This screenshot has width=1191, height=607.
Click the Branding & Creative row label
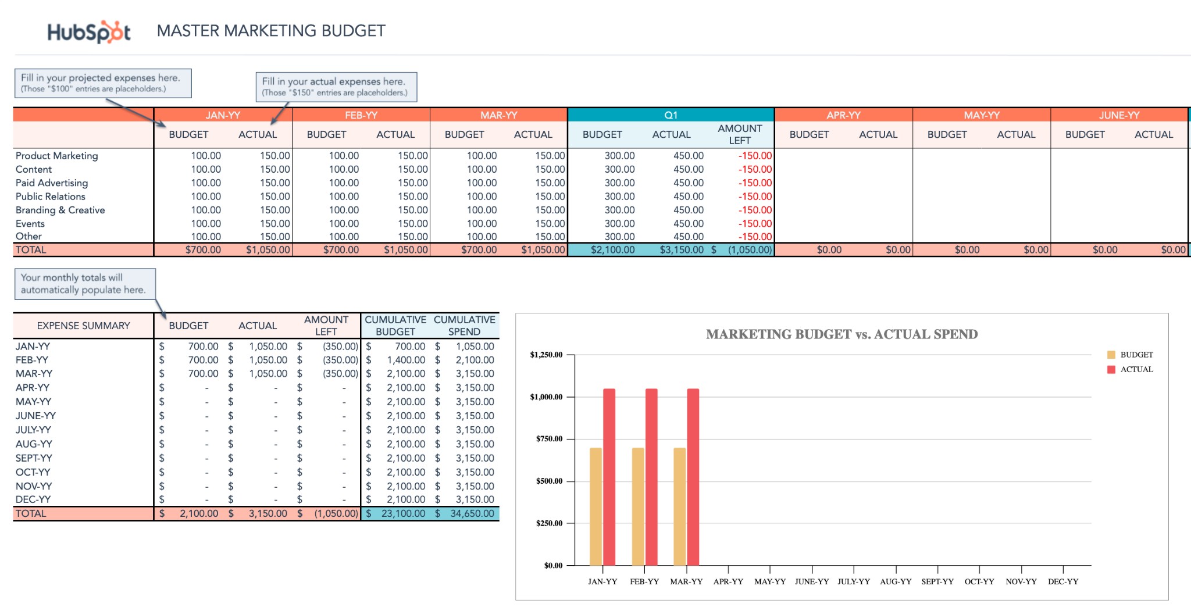60,210
